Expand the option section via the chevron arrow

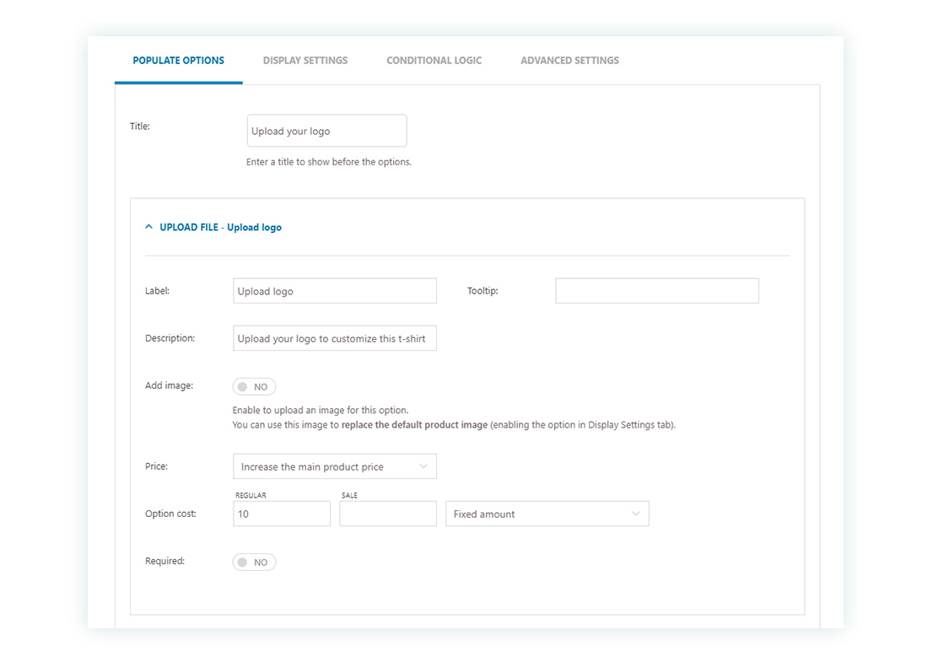[x=148, y=226]
